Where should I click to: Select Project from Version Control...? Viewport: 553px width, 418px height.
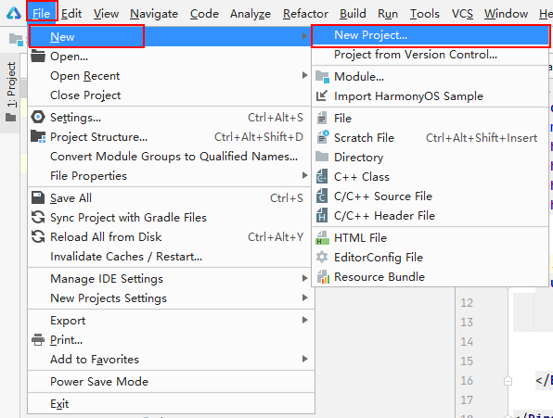pyautogui.click(x=431, y=55)
